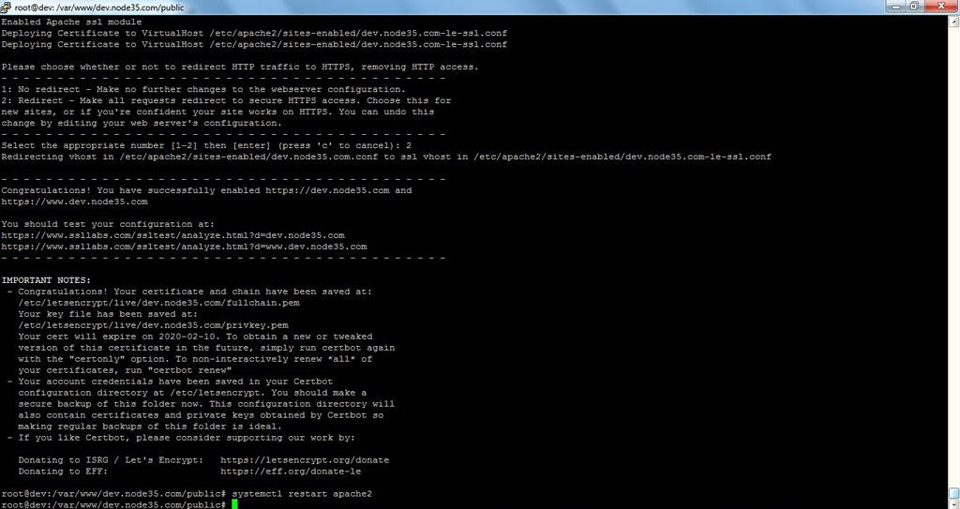Click the scrollbar up arrow

coord(954,22)
